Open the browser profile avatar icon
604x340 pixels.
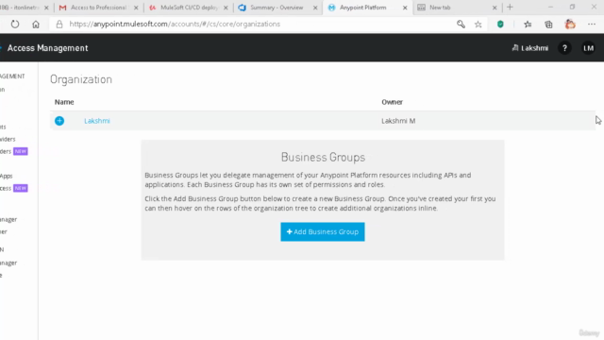tap(570, 25)
